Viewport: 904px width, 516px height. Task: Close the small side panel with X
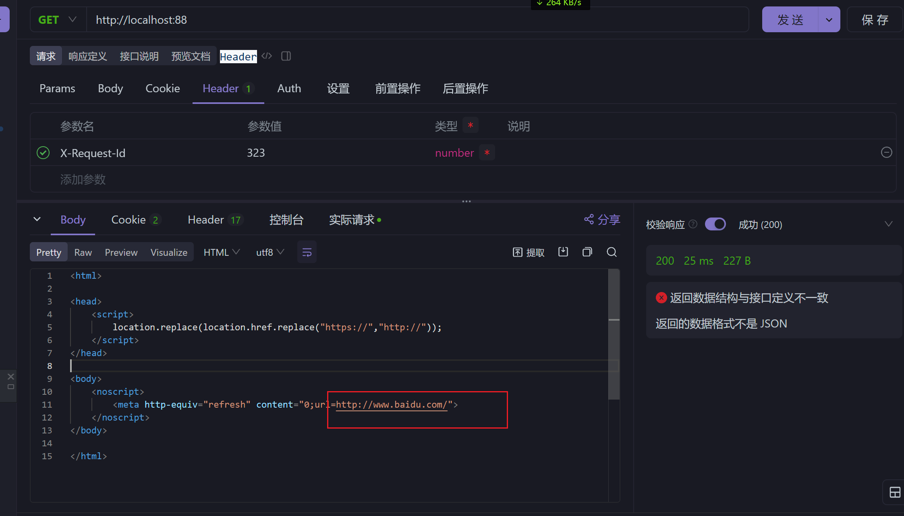click(11, 376)
